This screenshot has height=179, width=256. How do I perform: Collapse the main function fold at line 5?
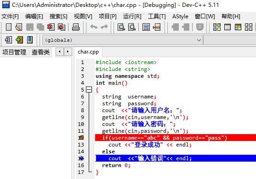pos(89,90)
